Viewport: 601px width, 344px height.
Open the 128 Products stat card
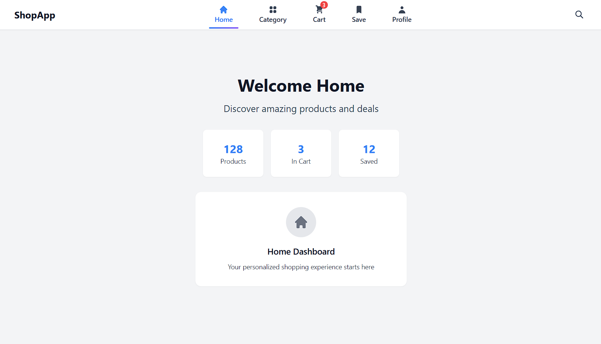coord(233,154)
